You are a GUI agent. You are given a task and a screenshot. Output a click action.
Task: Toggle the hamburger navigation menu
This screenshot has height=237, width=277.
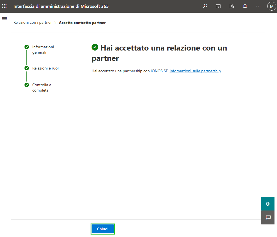4,19
